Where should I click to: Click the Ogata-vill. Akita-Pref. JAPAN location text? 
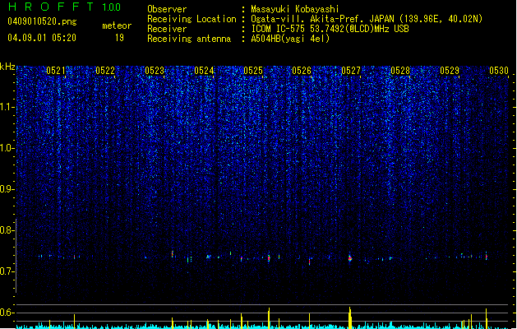367,19
